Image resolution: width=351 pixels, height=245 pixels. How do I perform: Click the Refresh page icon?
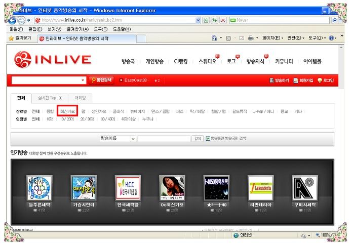click(214, 20)
